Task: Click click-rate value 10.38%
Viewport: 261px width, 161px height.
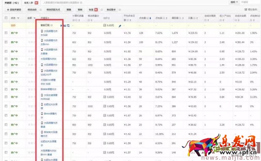Action: click(x=160, y=134)
